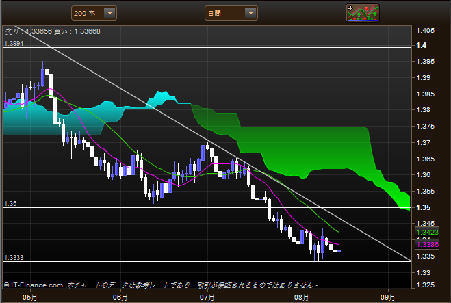The width and height of the screenshot is (451, 303).
Task: Click the 1.3994 horizontal line label
Action: coord(14,43)
